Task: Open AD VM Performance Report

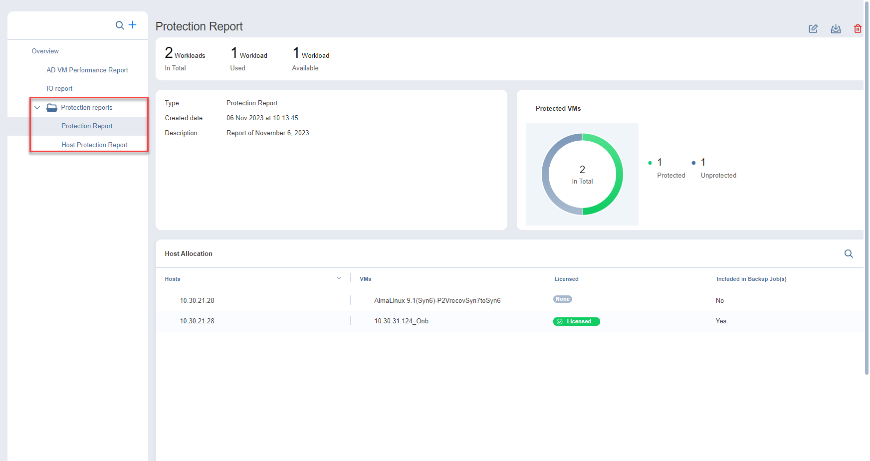Action: tap(87, 70)
